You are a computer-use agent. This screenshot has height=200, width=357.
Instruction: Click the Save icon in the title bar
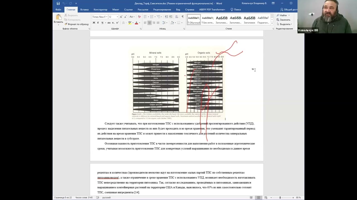58,3
